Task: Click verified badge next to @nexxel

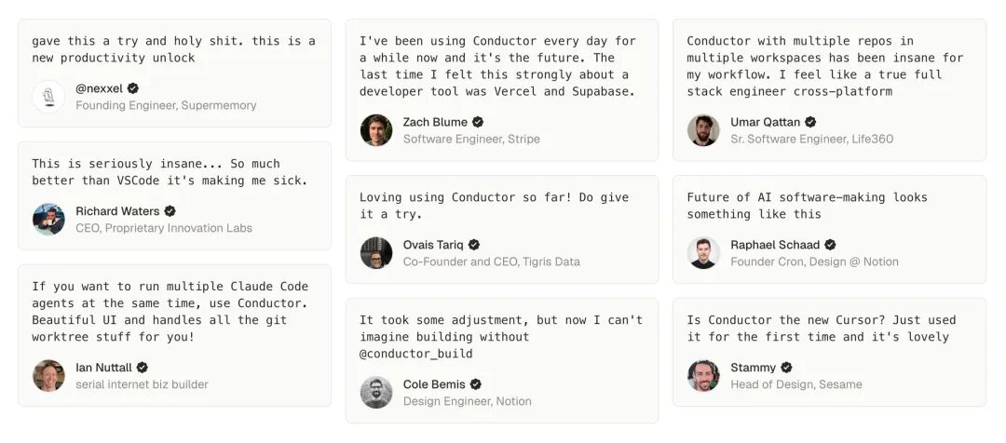Action: pos(133,88)
